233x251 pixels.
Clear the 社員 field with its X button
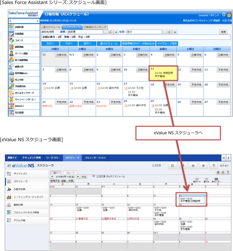click(x=175, y=32)
